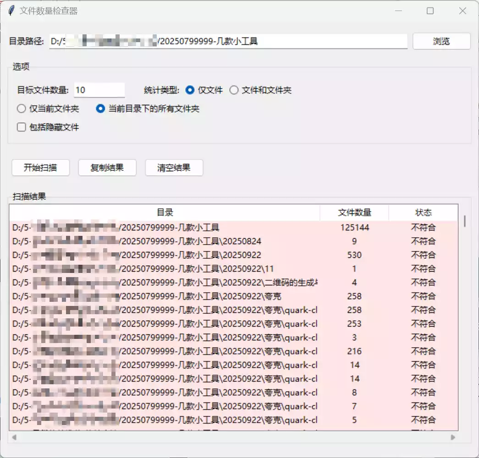Choose the 仅当前文件夹 radio option
The width and height of the screenshot is (479, 458).
pos(21,109)
